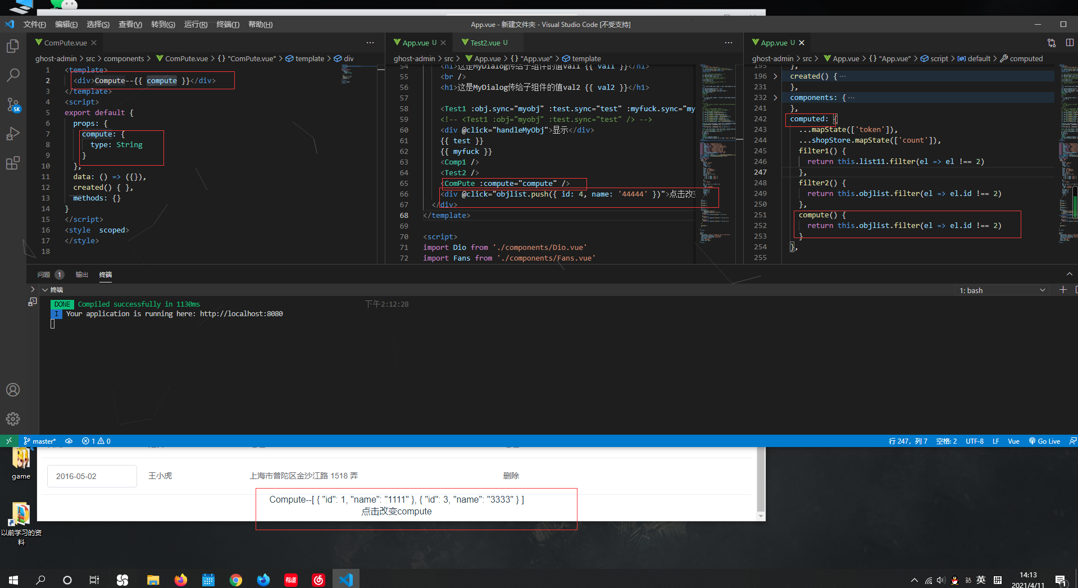This screenshot has height=588, width=1078.
Task: Add a new terminal with plus icon
Action: 1063,290
